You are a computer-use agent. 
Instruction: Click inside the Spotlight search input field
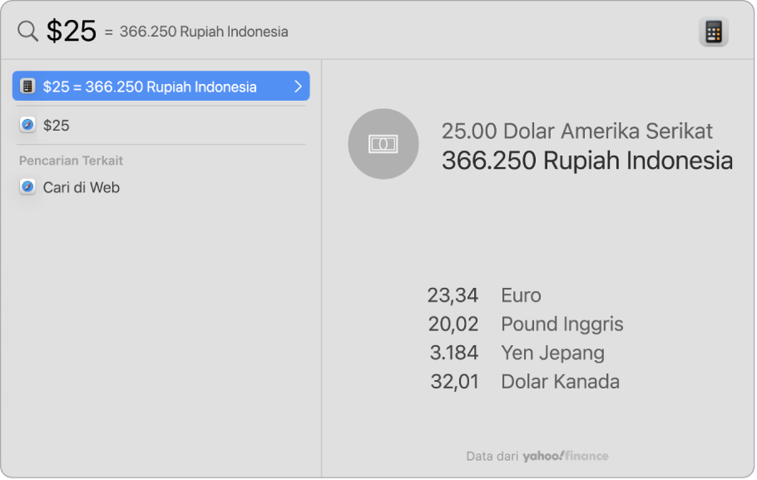[x=166, y=30]
